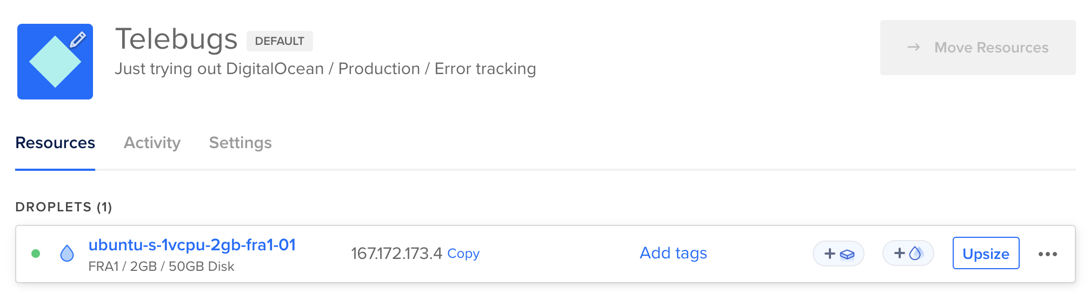Click the plus-droplet icon to create similar droplet

pyautogui.click(x=908, y=253)
